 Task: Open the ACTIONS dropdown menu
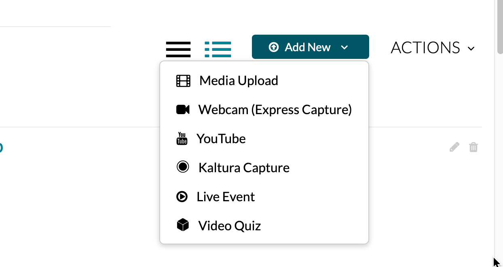pyautogui.click(x=425, y=48)
